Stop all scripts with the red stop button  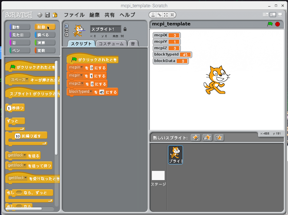pos(278,24)
